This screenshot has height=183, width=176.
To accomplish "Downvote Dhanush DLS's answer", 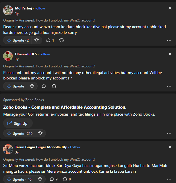I will click(x=32, y=86).
